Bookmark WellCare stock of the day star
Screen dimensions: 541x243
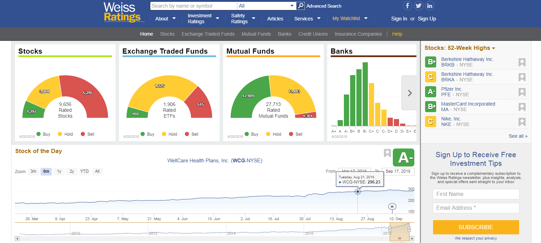[387, 153]
